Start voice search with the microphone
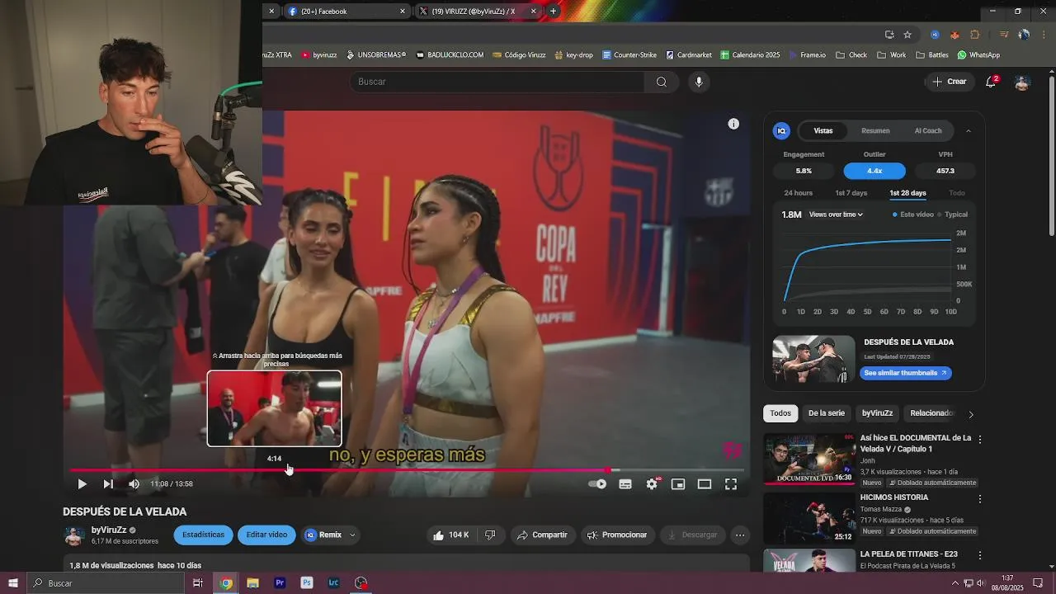1056x594 pixels. coord(699,82)
